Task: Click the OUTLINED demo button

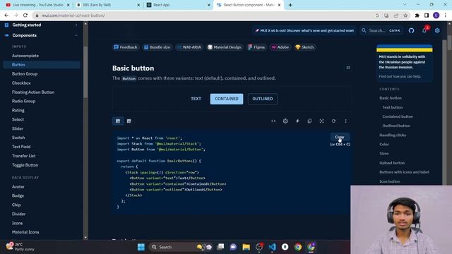Action: pos(263,99)
